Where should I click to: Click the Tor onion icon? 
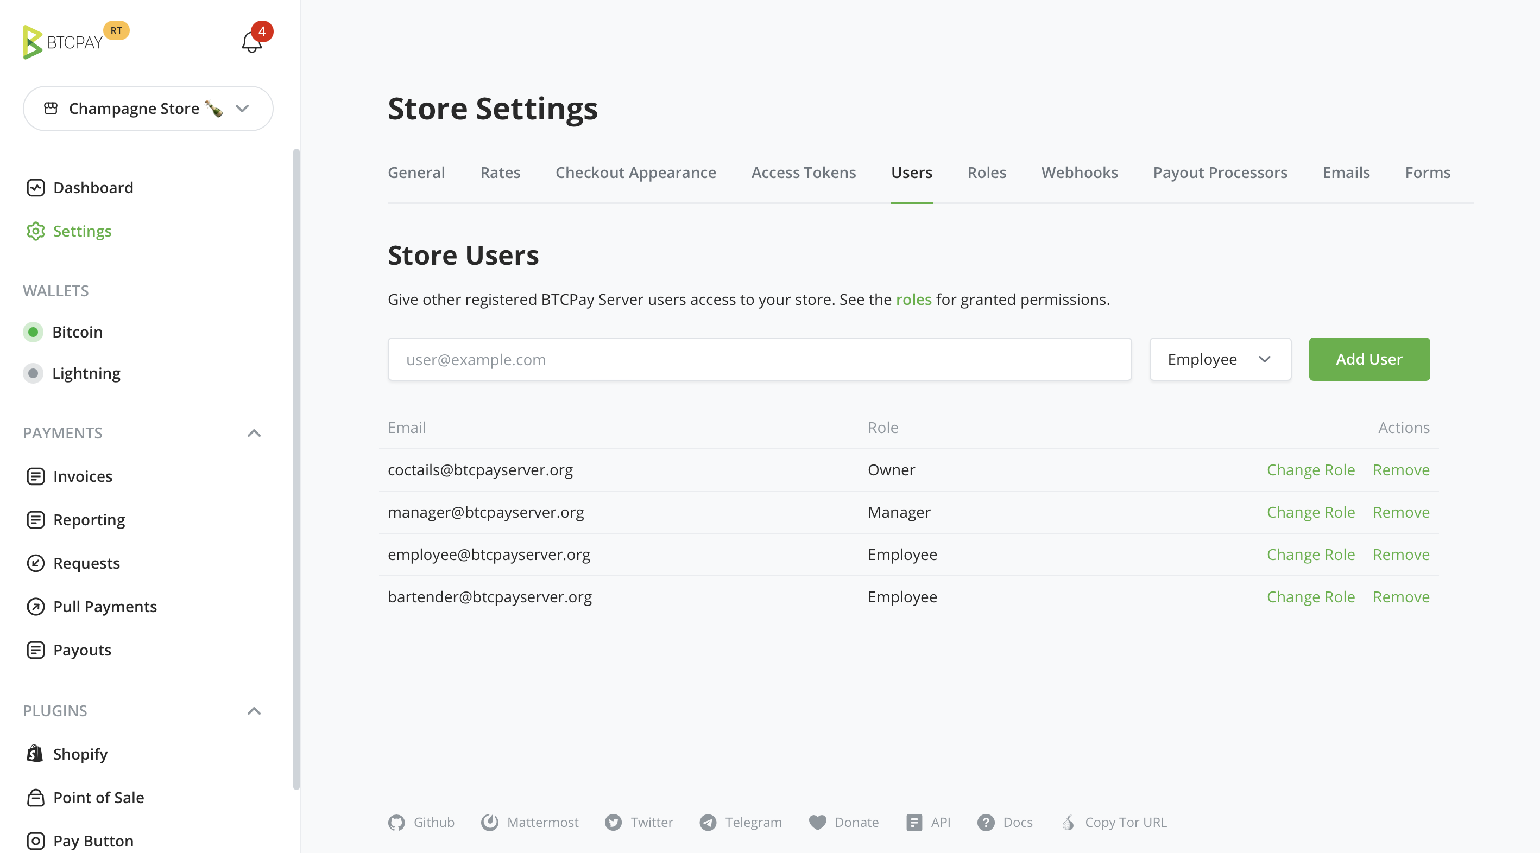(x=1068, y=823)
